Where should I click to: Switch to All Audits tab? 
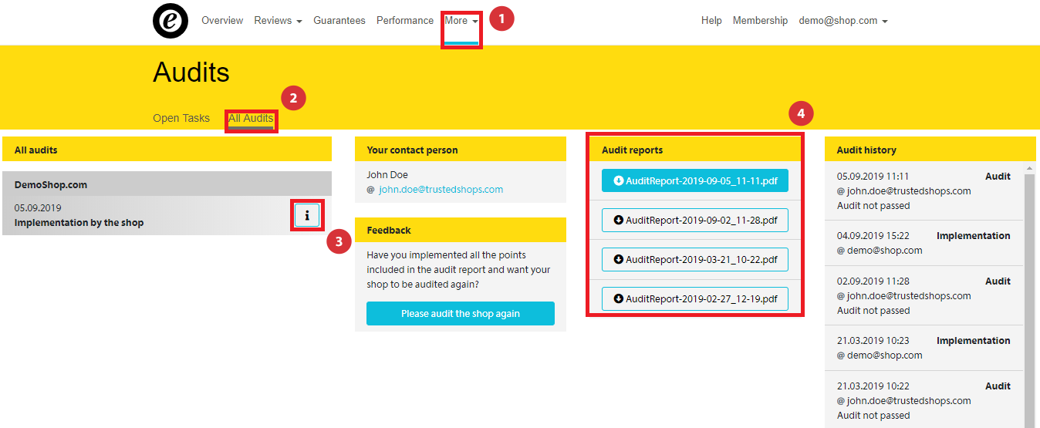pos(251,118)
